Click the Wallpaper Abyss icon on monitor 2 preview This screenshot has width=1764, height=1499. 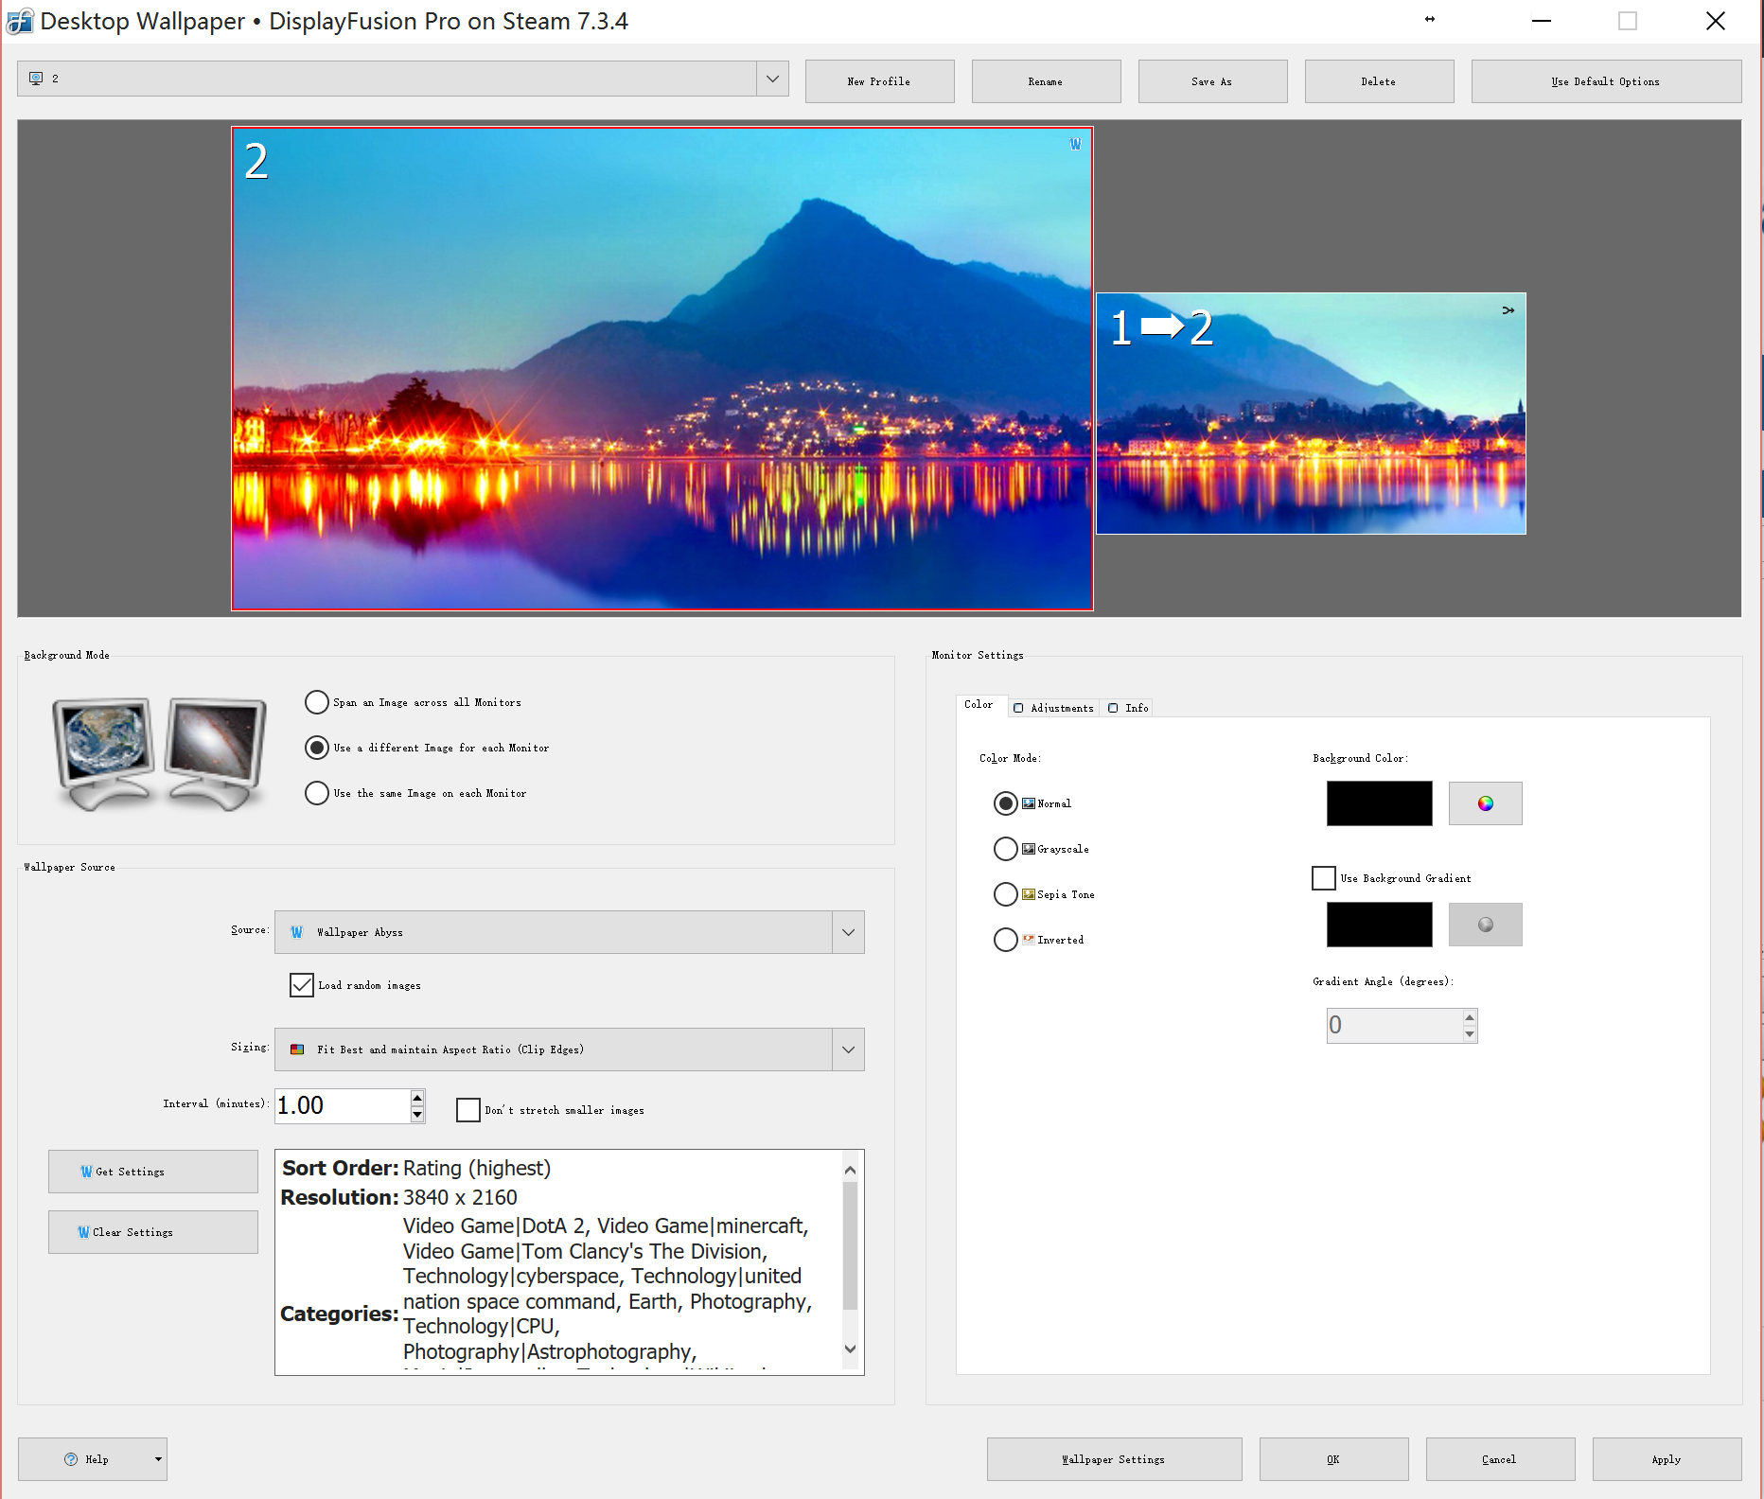[x=1075, y=145]
